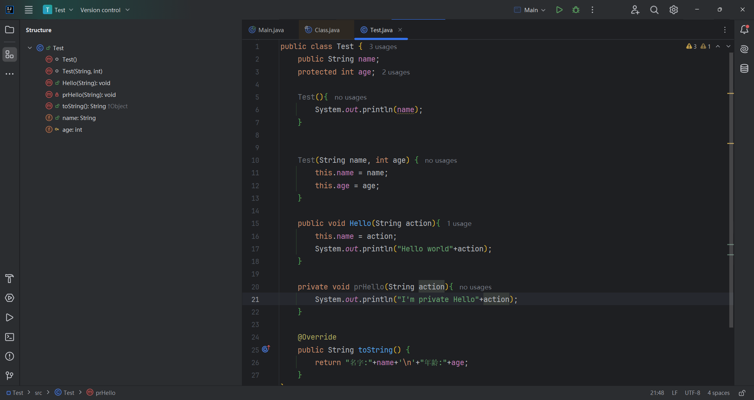This screenshot has width=754, height=400.
Task: Collapse the Test class node in Structure
Action: (30, 48)
